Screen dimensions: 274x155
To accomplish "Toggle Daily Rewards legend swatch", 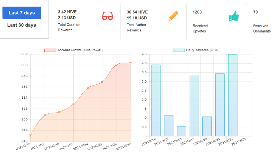I will [x=179, y=50].
